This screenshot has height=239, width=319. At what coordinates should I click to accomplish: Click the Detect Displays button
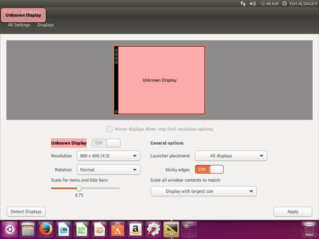click(26, 211)
